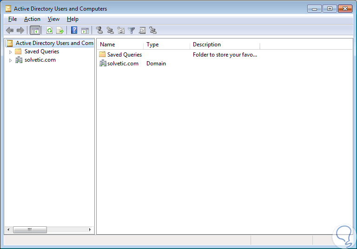Click the 'Folder to store your favo...' description
The height and width of the screenshot is (249, 357).
(225, 55)
